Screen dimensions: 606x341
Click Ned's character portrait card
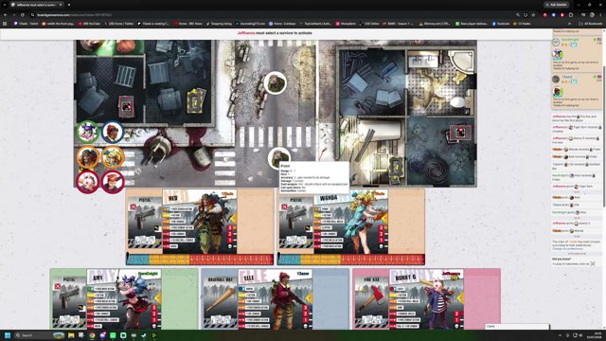[x=200, y=222]
